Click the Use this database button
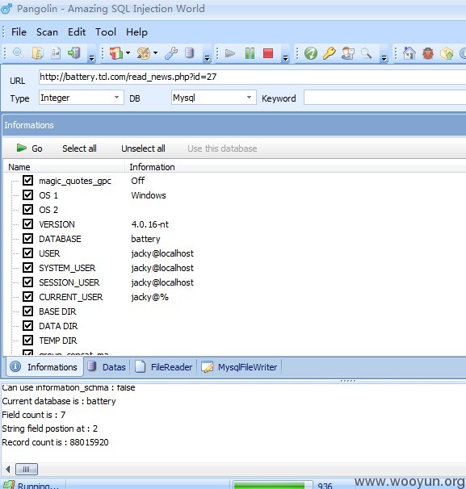Image resolution: width=466 pixels, height=489 pixels. (x=222, y=148)
